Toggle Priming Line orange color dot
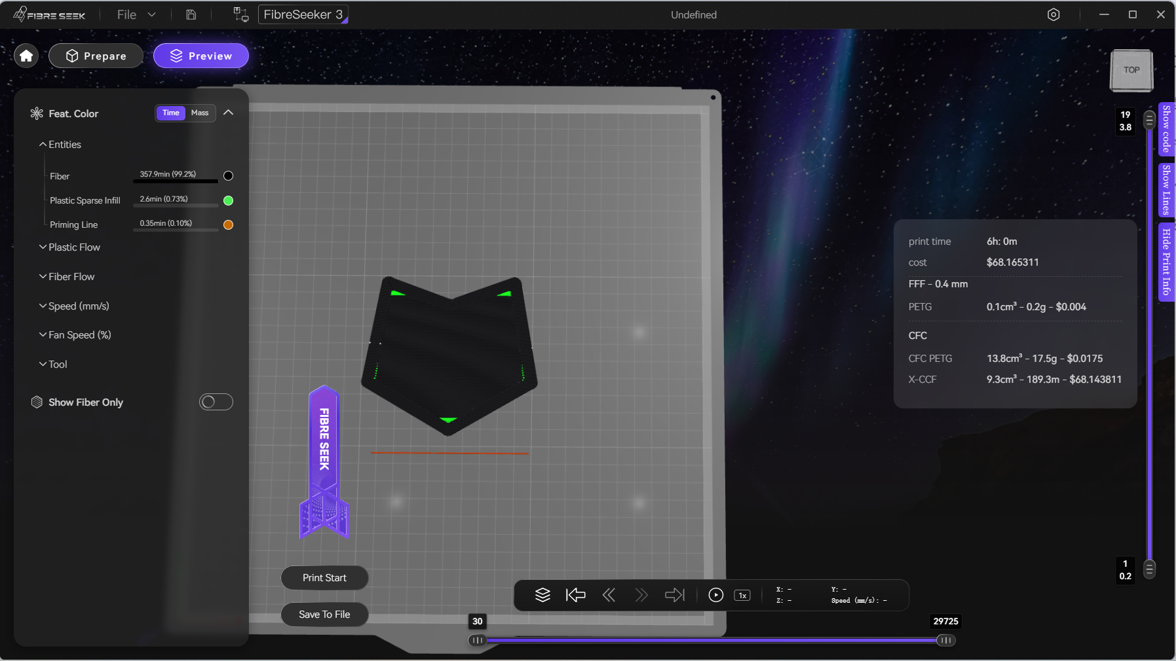 [x=228, y=224]
